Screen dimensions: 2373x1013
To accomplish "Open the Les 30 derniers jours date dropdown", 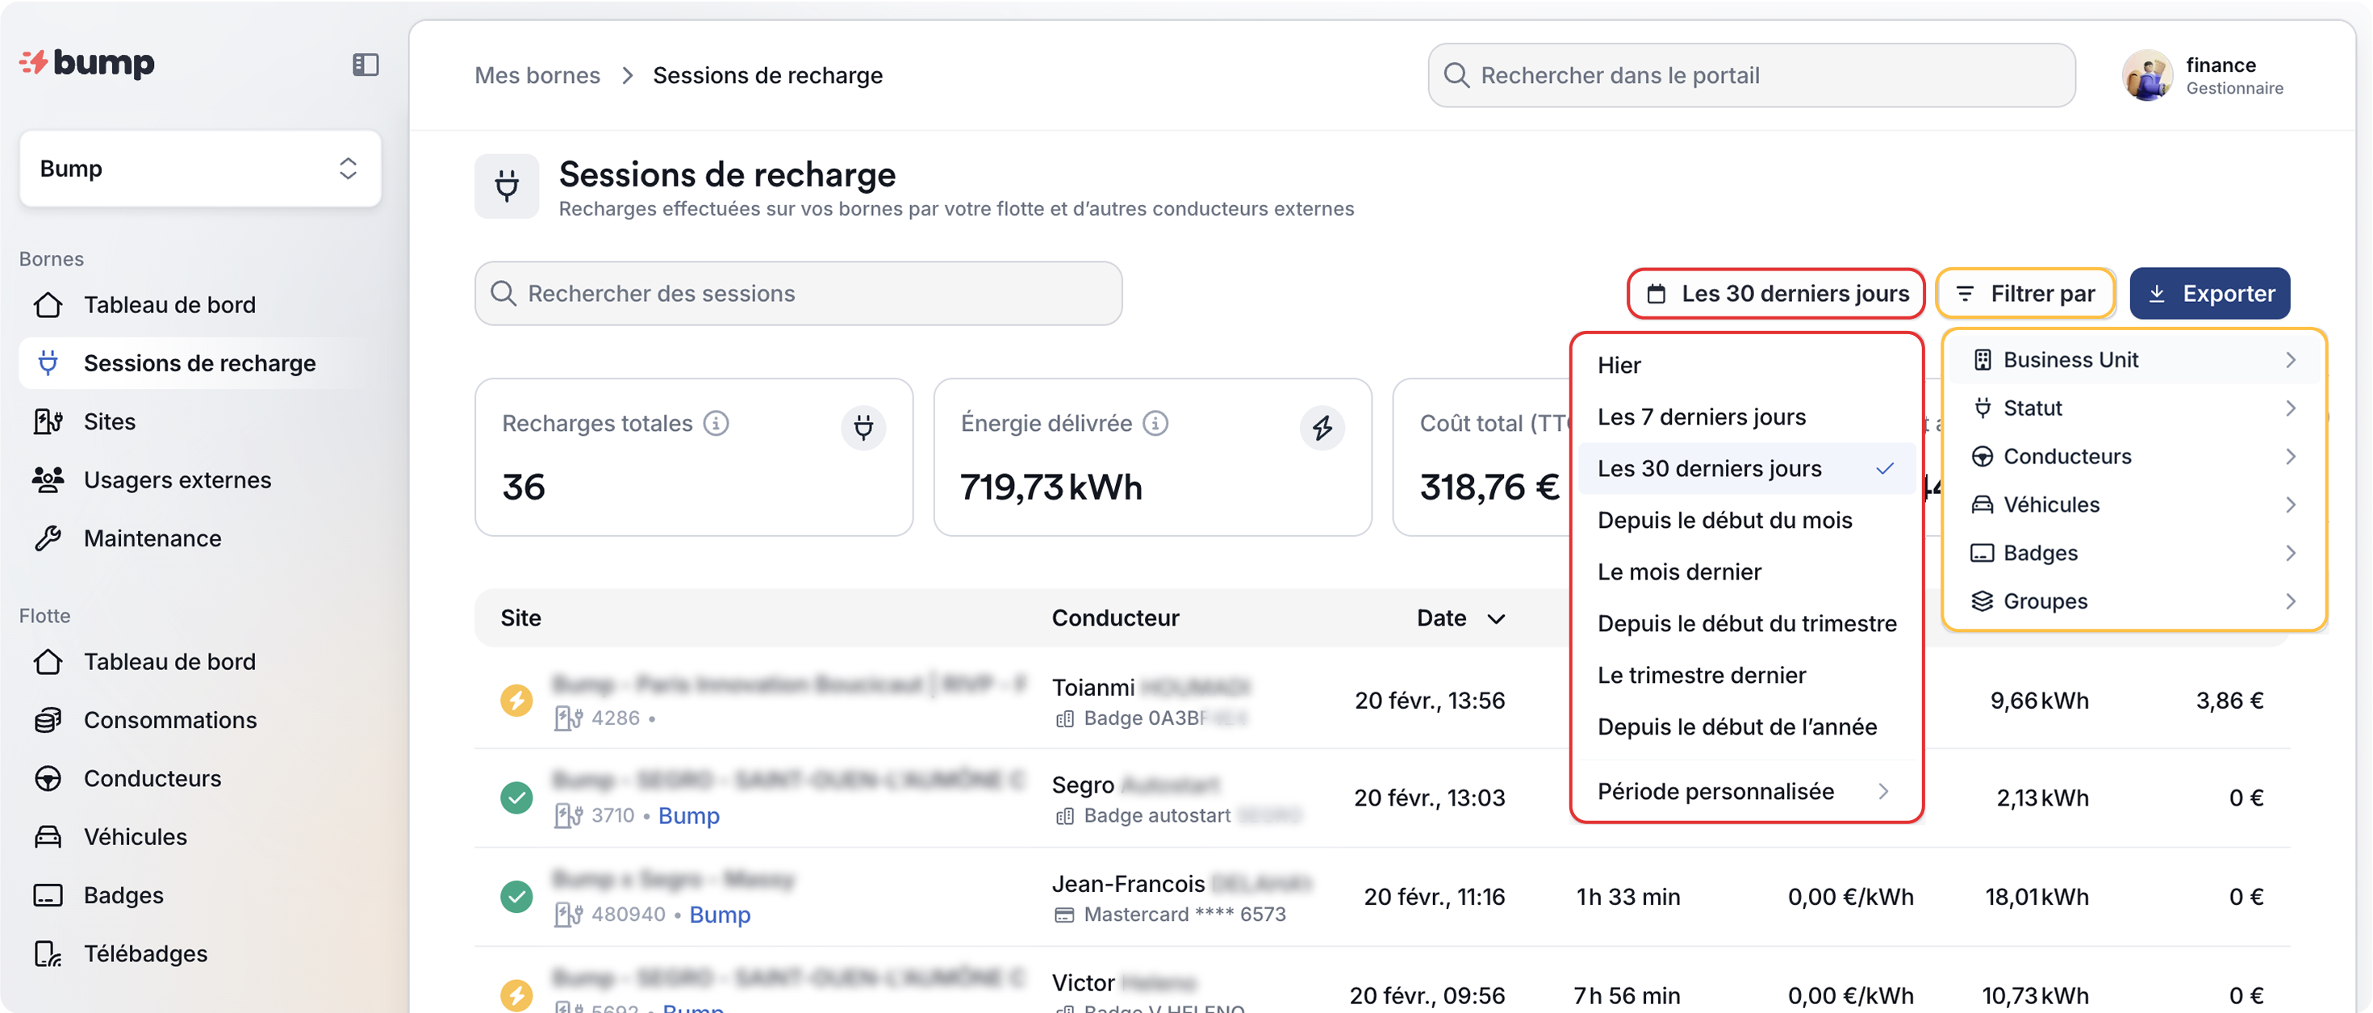I will (x=1775, y=294).
